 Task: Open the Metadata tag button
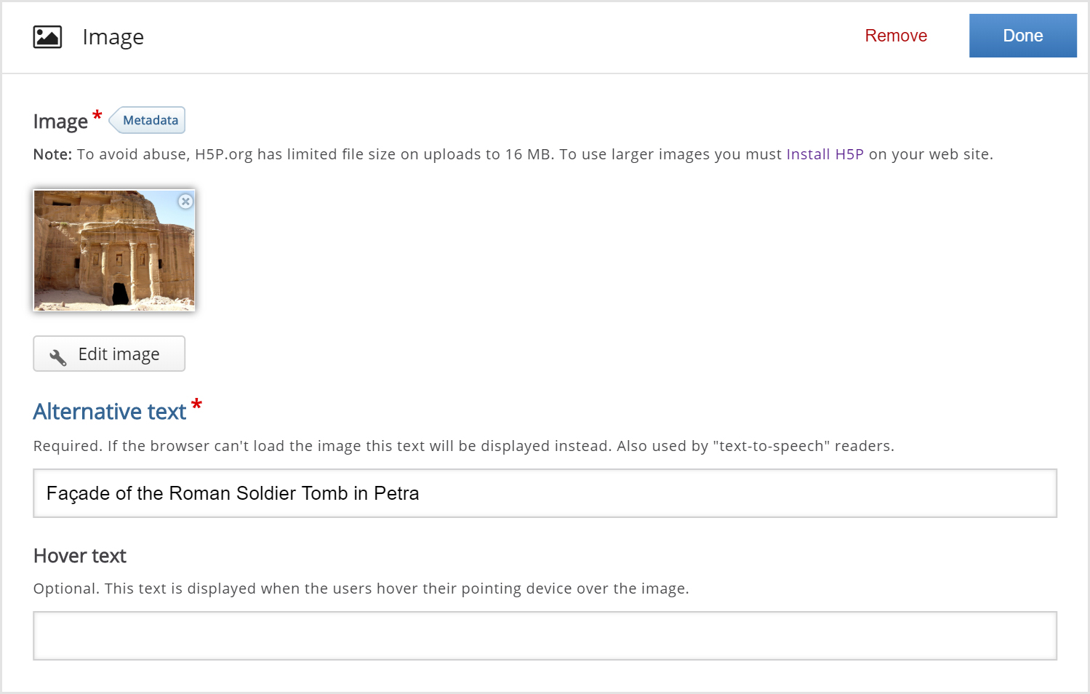(148, 120)
